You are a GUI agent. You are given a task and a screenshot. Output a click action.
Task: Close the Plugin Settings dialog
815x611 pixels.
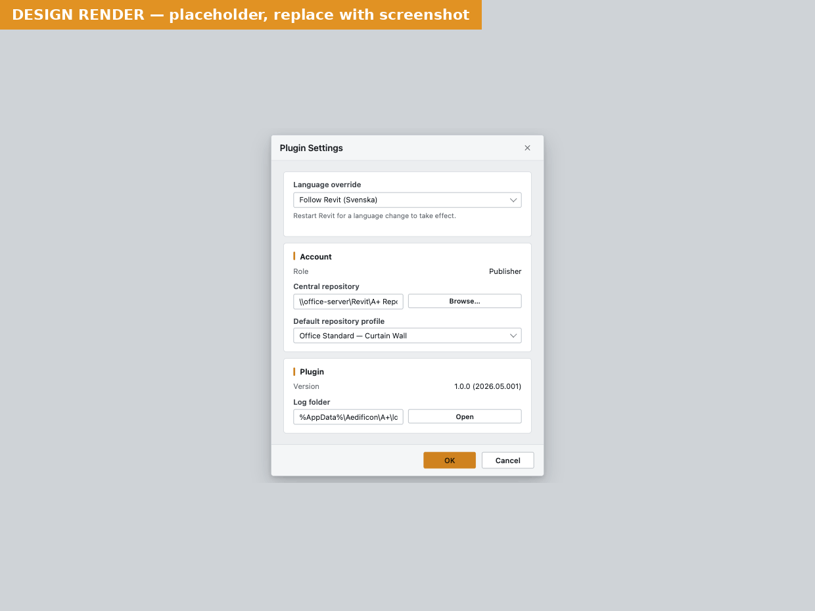(x=527, y=148)
